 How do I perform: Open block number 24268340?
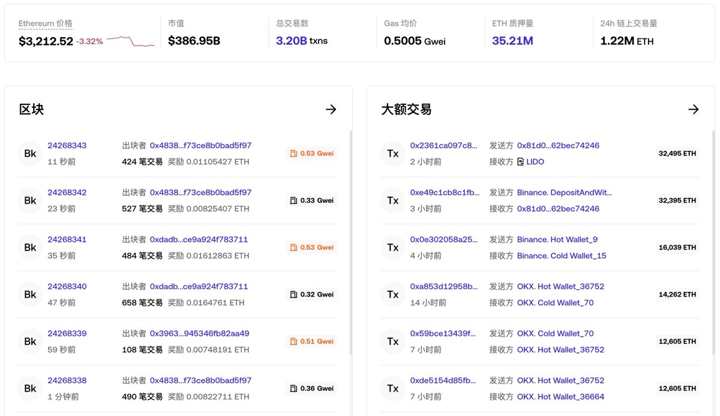(67, 287)
